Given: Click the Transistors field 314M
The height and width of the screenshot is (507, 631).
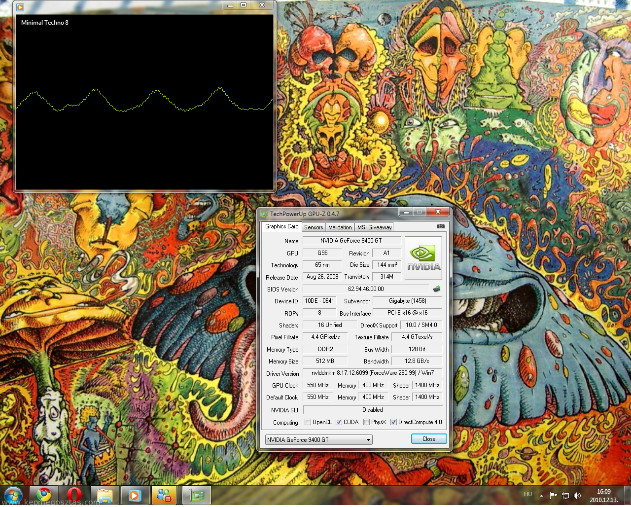Looking at the screenshot, I should point(387,277).
